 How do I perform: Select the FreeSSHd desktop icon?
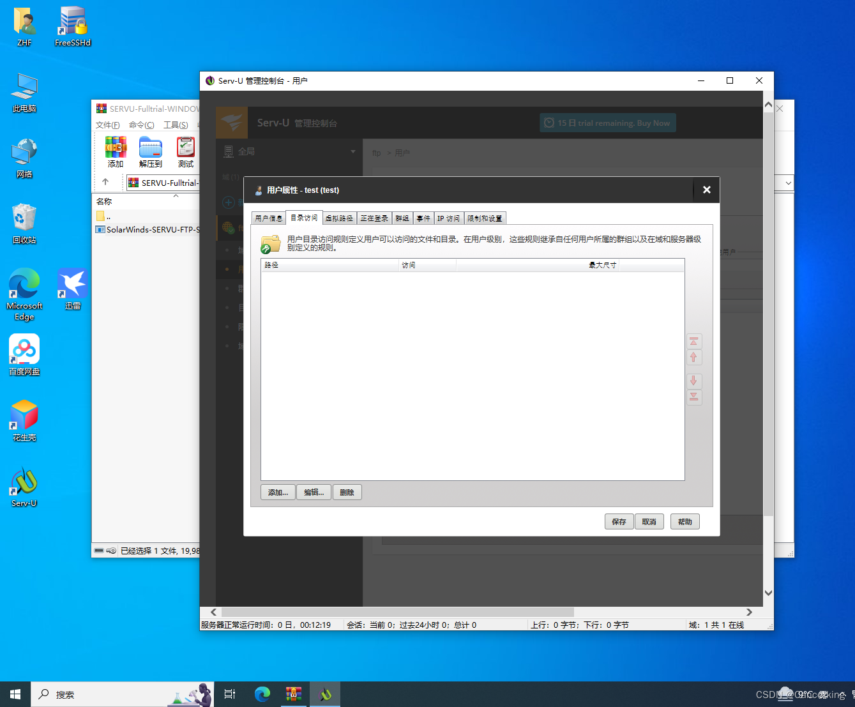point(73,27)
